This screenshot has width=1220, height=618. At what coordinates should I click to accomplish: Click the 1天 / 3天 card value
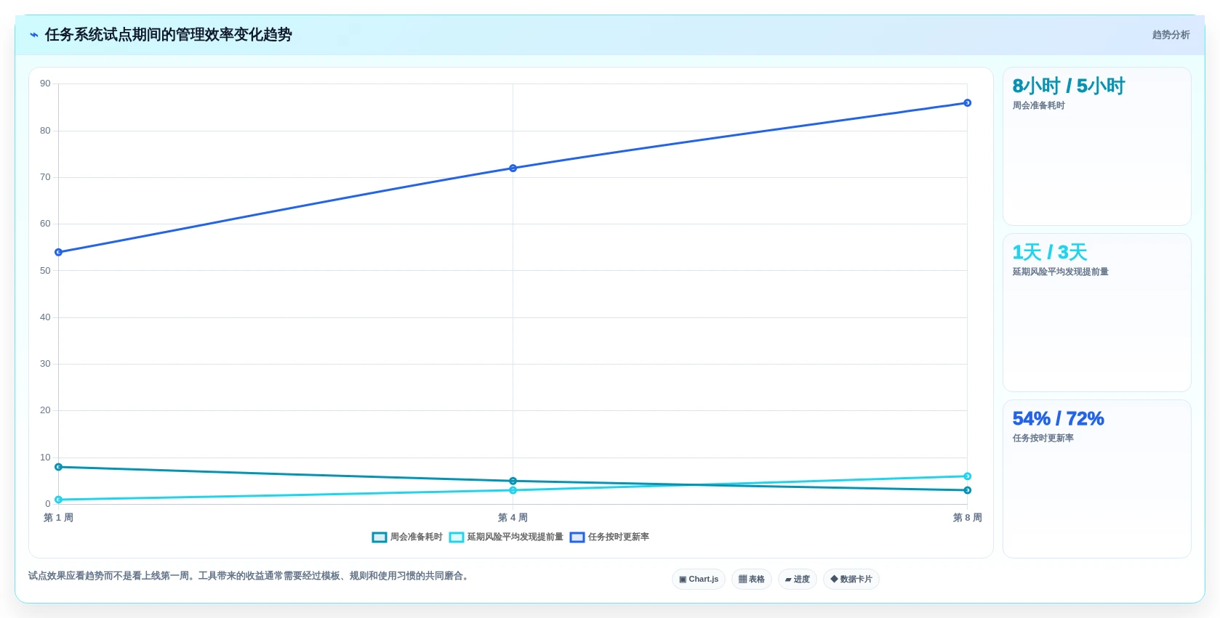[x=1050, y=253]
